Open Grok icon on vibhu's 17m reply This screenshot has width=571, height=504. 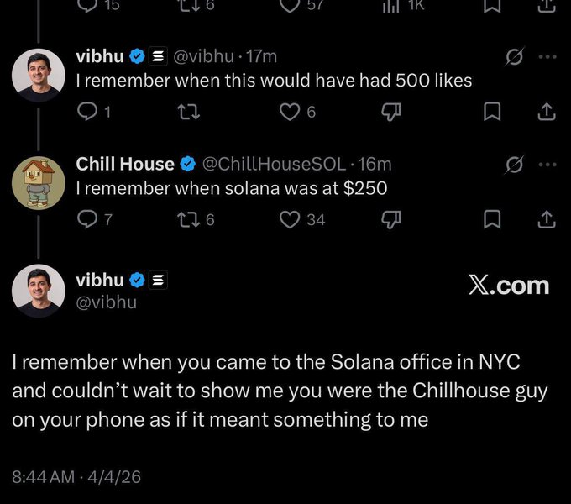515,57
